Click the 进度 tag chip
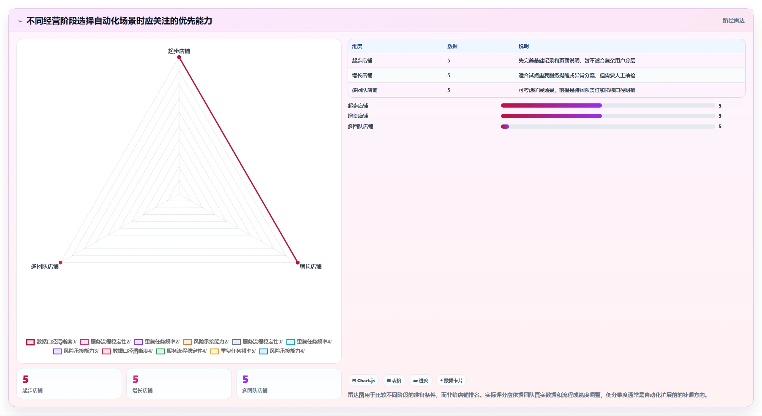762x416 pixels. coord(421,381)
